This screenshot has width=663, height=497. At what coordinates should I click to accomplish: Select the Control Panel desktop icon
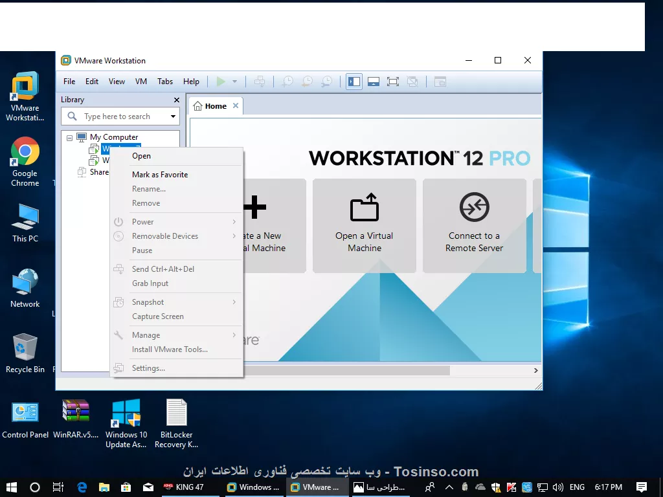(x=25, y=419)
